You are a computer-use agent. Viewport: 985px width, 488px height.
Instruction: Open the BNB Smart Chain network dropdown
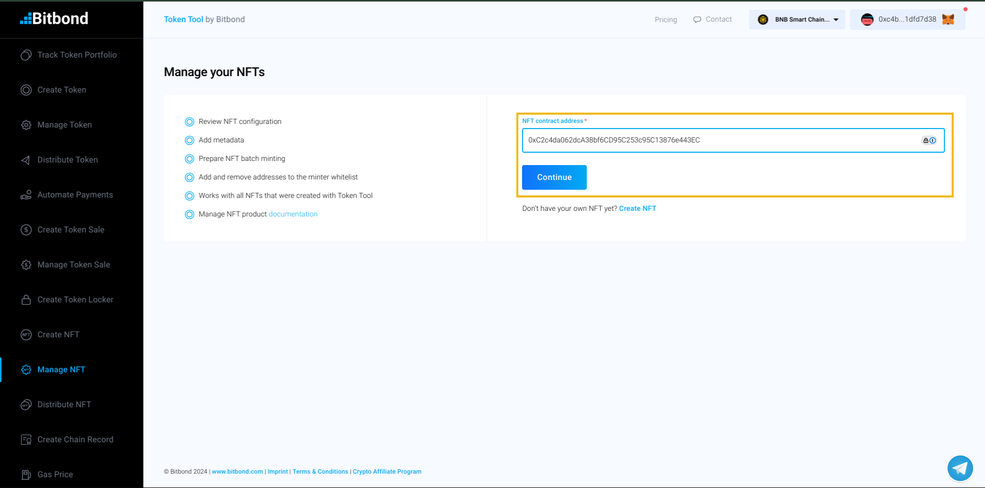[x=796, y=19]
